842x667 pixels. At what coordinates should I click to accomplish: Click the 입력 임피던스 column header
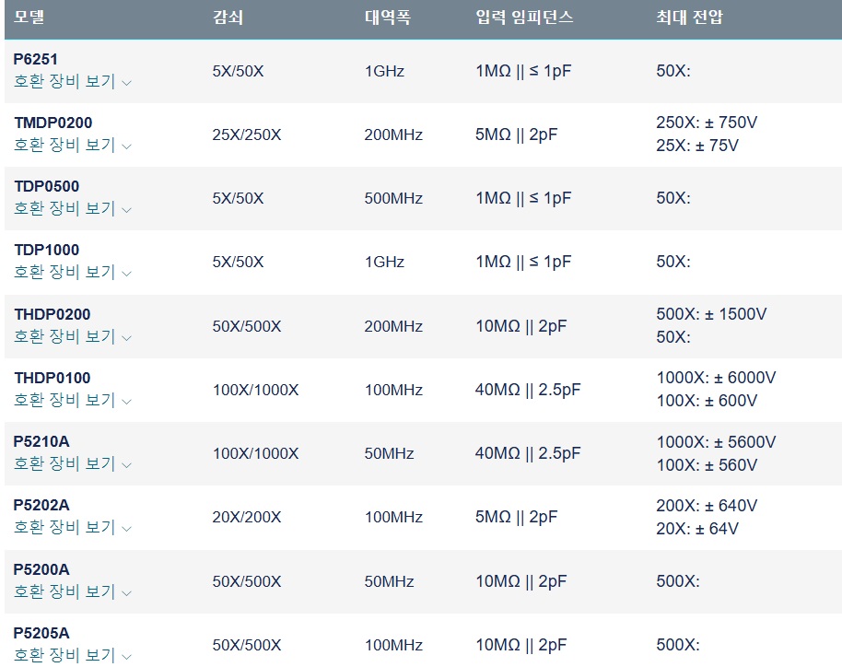[524, 18]
